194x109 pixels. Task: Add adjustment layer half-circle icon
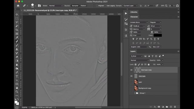163,107
